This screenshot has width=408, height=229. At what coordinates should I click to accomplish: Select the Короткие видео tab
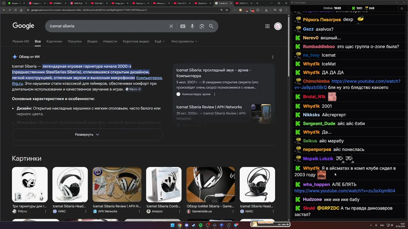click(x=136, y=41)
